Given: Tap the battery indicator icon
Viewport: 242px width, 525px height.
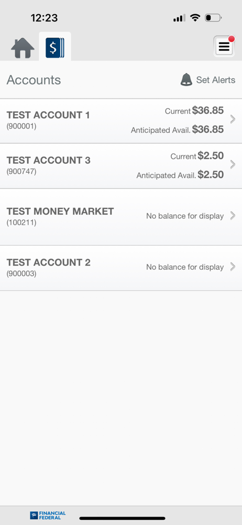Looking at the screenshot, I should 213,18.
